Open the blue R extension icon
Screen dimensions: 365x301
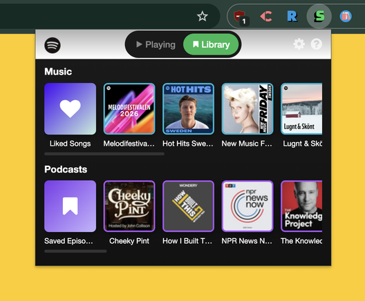tap(292, 17)
